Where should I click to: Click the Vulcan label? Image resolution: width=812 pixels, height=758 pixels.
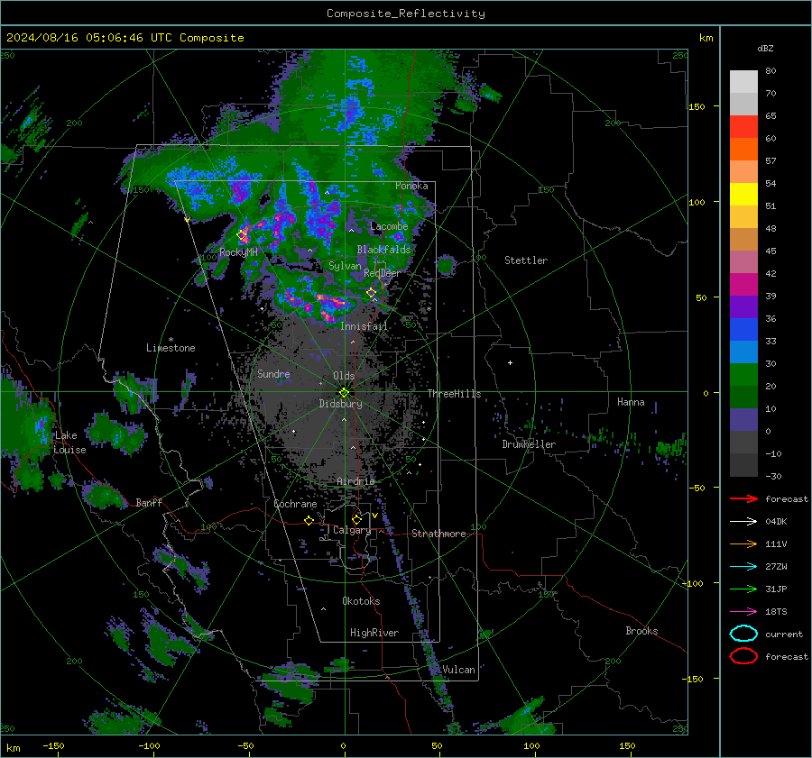[x=458, y=670]
